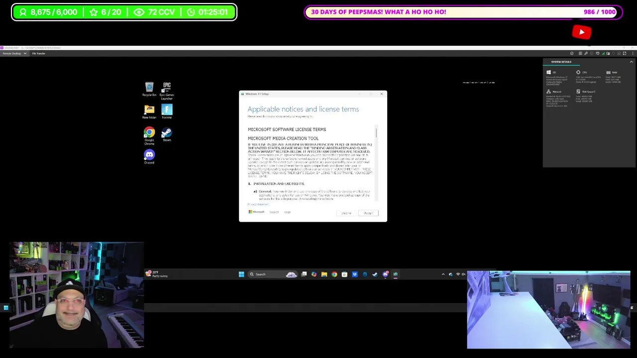This screenshot has width=637, height=358.
Task: Select the System Details tab
Action: click(x=561, y=62)
